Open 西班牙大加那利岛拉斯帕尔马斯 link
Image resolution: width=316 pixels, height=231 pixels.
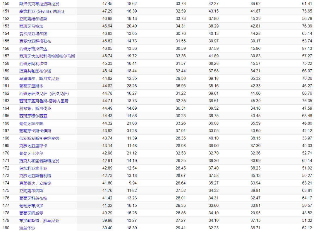point(47,56)
